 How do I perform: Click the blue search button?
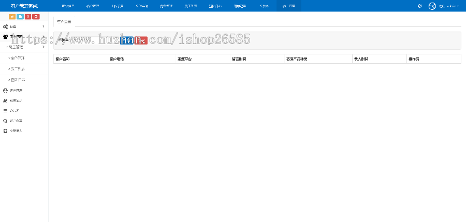[x=127, y=40]
